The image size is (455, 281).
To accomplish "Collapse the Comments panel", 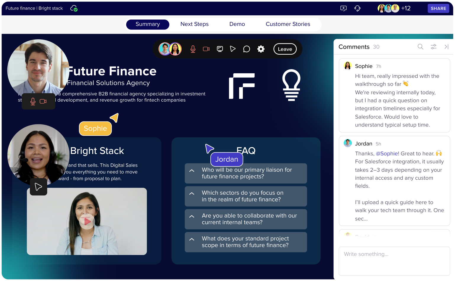I will 446,47.
